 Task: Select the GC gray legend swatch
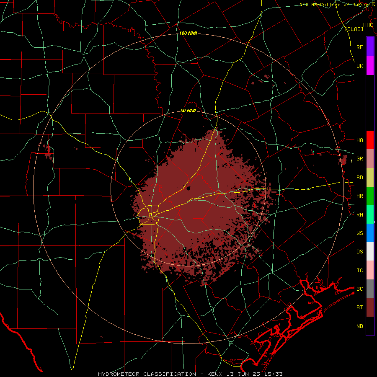[x=370, y=289]
